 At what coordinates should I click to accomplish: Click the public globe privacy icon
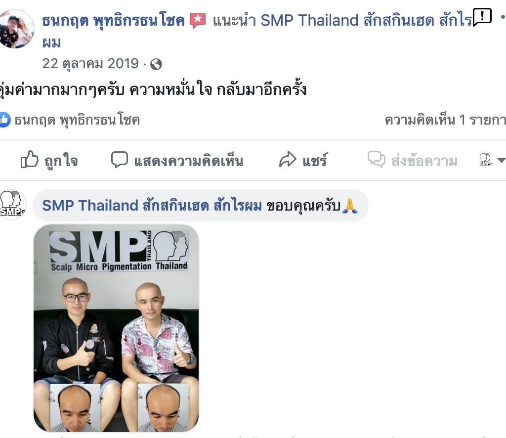(x=156, y=64)
